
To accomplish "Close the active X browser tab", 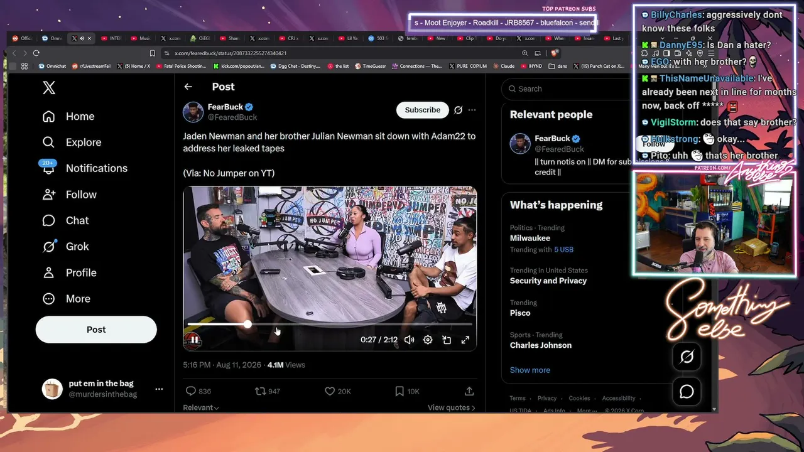I will coord(89,38).
